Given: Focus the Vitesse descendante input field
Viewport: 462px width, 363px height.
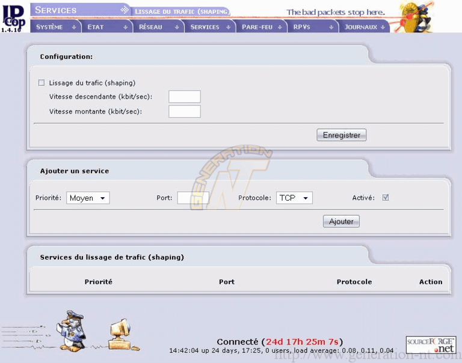Looking at the screenshot, I should point(185,97).
